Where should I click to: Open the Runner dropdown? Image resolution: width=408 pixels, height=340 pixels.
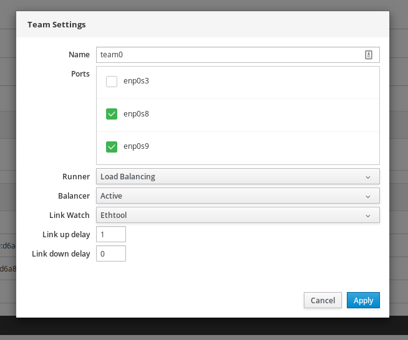[x=238, y=176]
